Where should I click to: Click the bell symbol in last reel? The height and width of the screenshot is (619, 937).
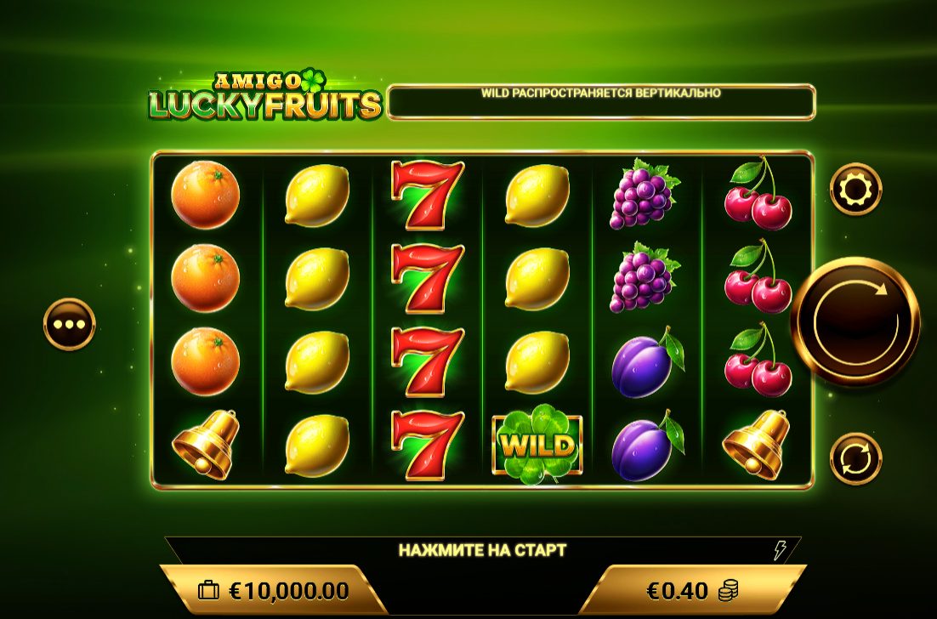click(x=756, y=445)
